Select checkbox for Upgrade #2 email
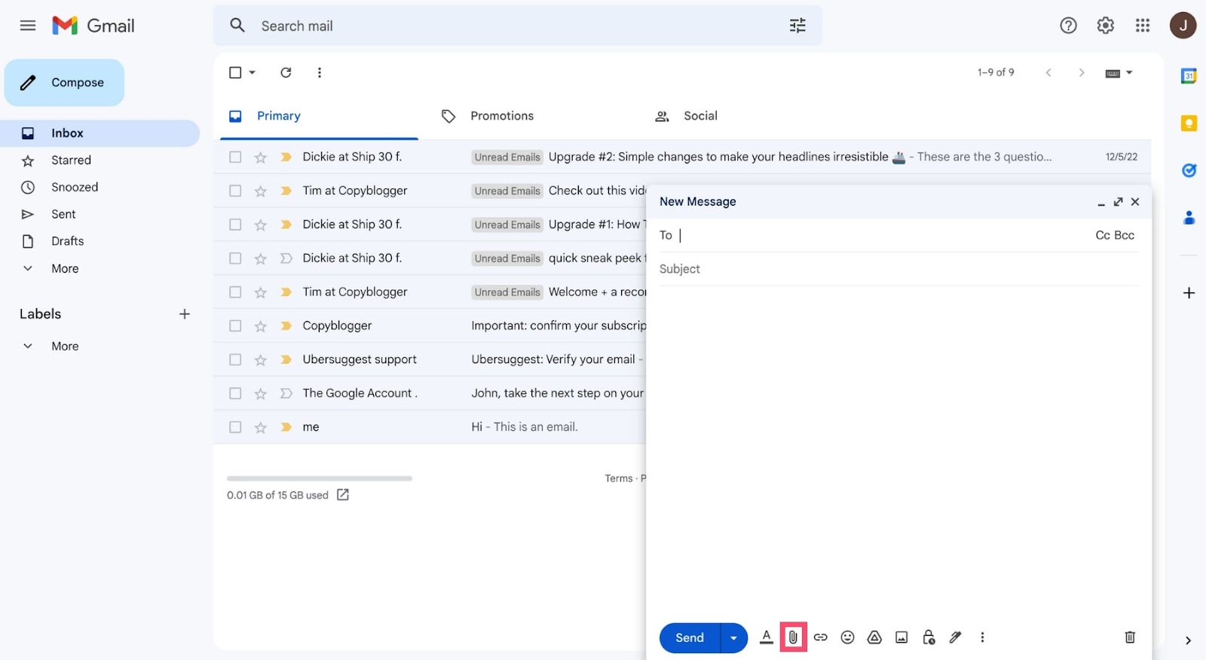This screenshot has width=1206, height=660. 235,157
